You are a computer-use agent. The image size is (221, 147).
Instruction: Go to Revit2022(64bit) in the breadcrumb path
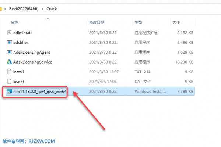click(x=24, y=9)
